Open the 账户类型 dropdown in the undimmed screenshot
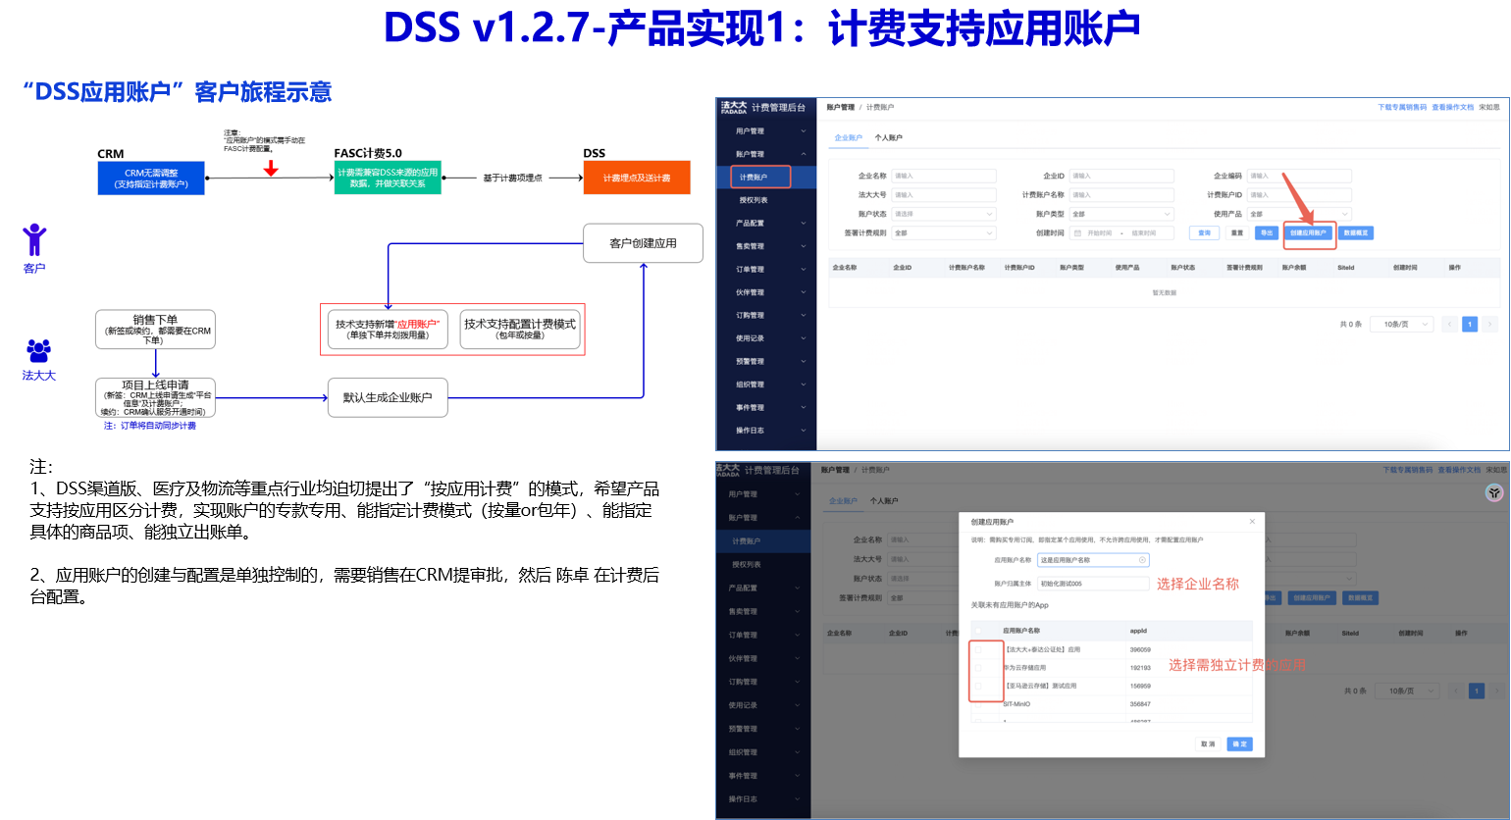Image resolution: width=1511 pixels, height=820 pixels. [1121, 214]
